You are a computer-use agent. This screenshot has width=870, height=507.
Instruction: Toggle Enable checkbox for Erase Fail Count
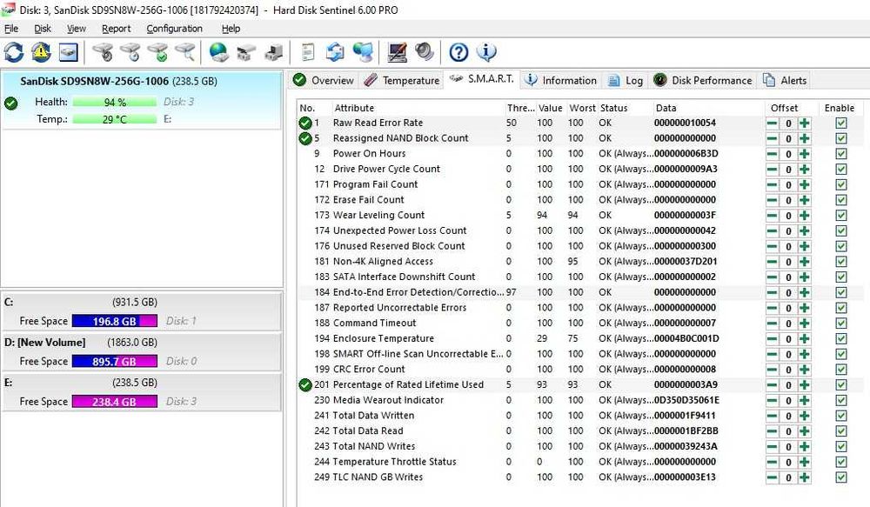coord(841,200)
